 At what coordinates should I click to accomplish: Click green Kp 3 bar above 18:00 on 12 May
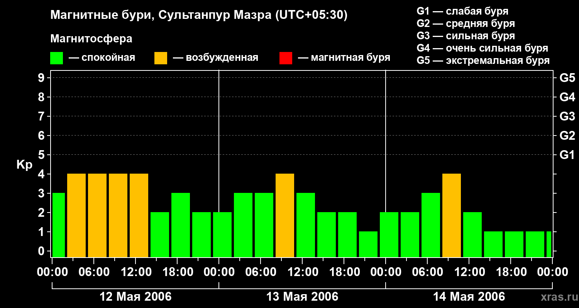(x=181, y=225)
